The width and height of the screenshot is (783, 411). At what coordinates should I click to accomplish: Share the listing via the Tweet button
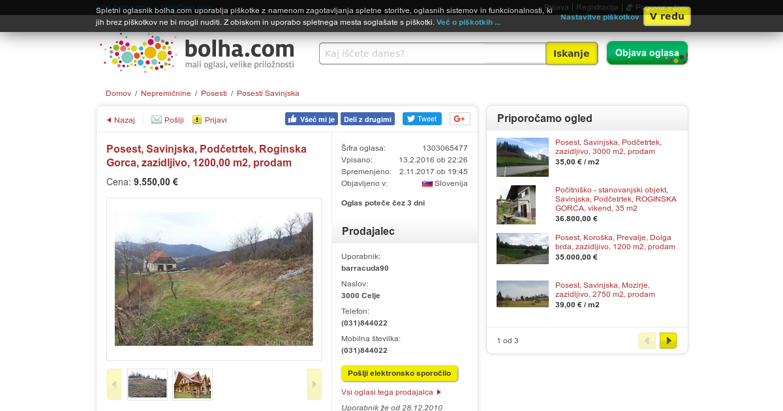tap(422, 119)
